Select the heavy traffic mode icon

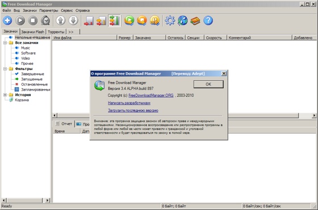click(114, 20)
